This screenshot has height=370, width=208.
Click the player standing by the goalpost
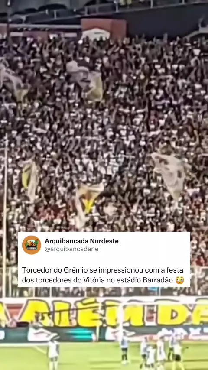124,349
